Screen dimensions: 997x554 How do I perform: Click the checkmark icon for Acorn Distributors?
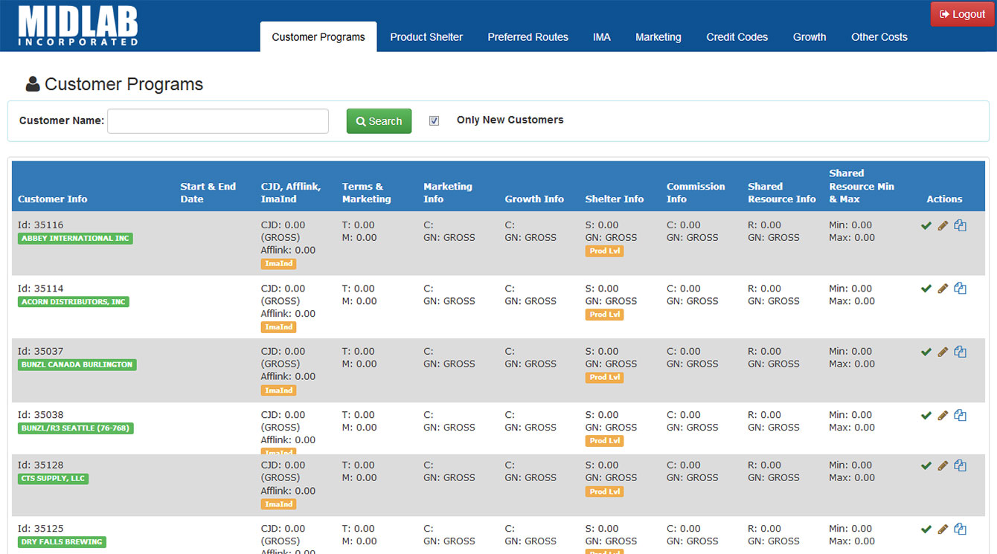pyautogui.click(x=926, y=289)
